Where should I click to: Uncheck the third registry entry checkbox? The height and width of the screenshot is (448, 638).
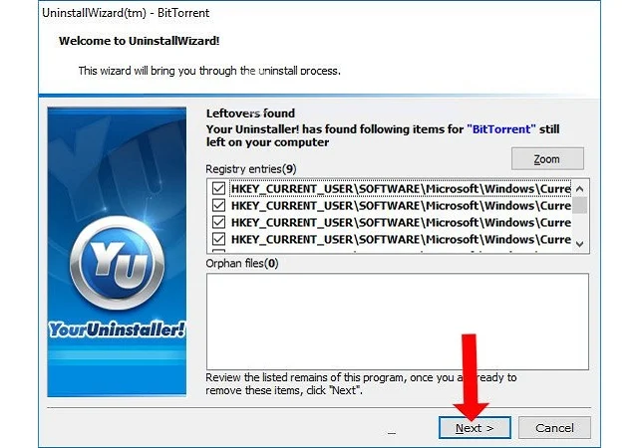(x=218, y=222)
